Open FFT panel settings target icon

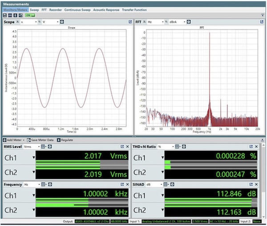[x=189, y=22]
